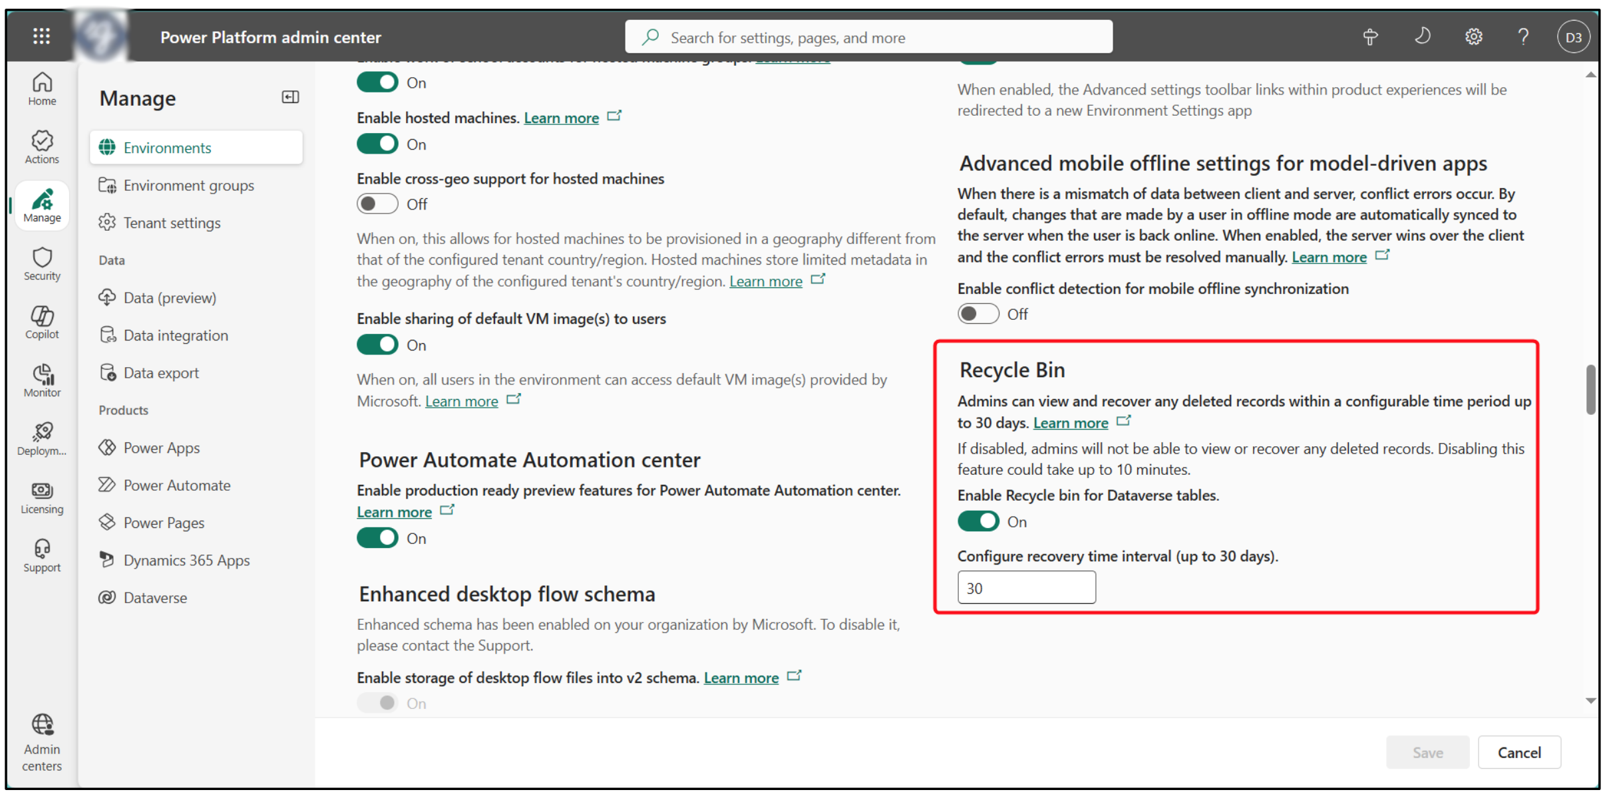The width and height of the screenshot is (1609, 798).
Task: Open the Monitor section icon
Action: (x=42, y=380)
